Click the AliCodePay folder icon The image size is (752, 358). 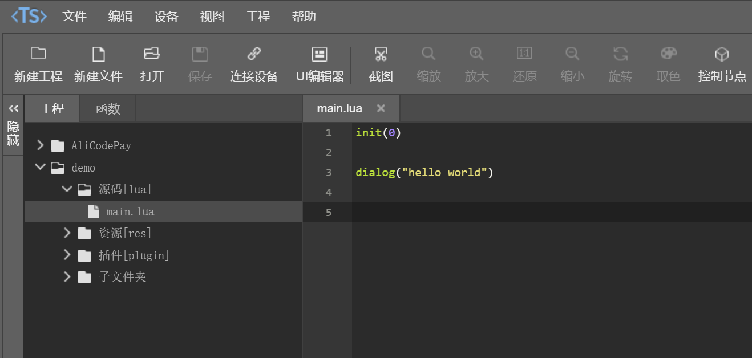(58, 146)
